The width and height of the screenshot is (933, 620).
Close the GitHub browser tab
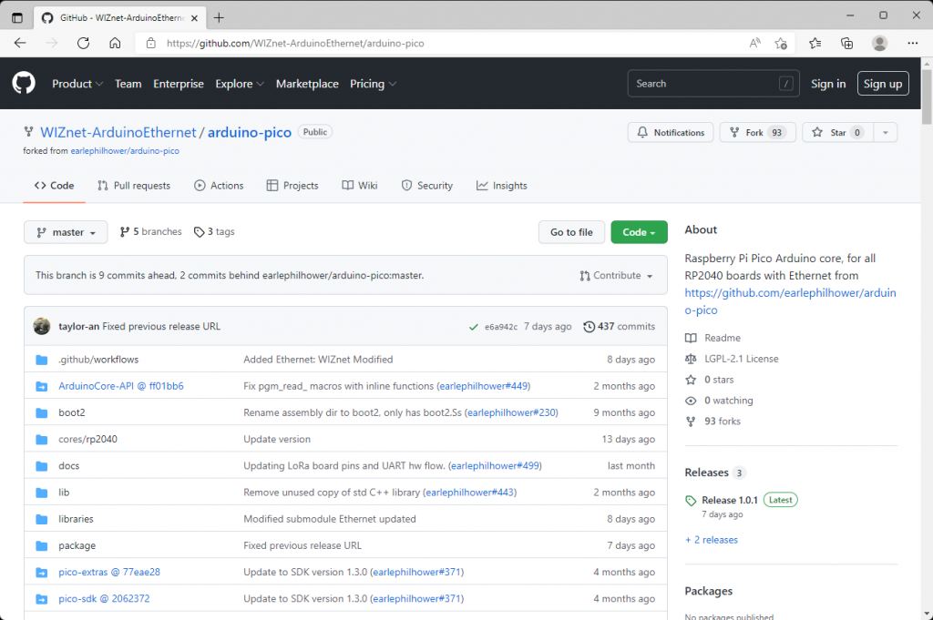[195, 18]
